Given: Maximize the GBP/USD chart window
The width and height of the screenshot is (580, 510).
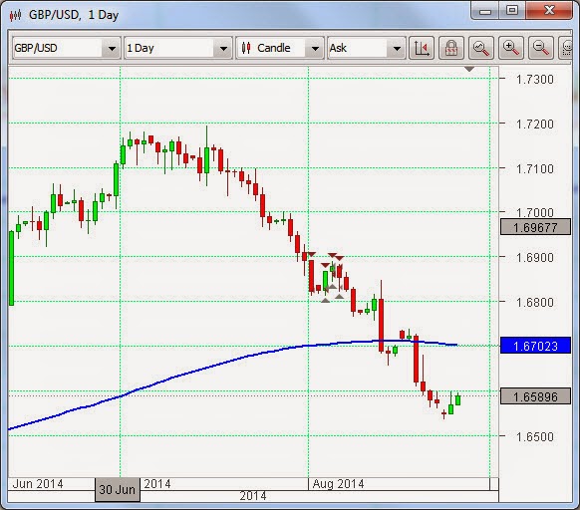Looking at the screenshot, I should (512, 10).
